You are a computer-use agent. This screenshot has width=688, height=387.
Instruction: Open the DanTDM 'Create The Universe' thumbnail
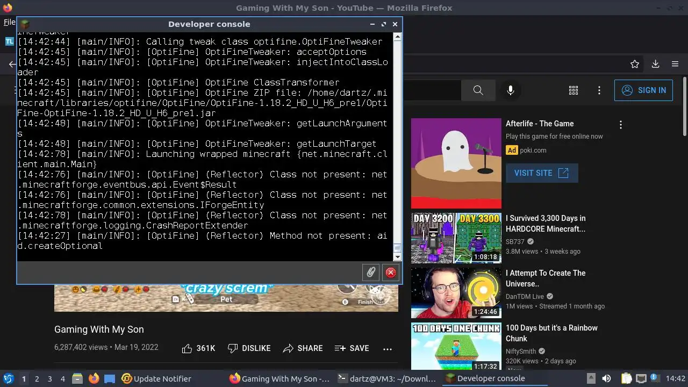click(x=456, y=293)
